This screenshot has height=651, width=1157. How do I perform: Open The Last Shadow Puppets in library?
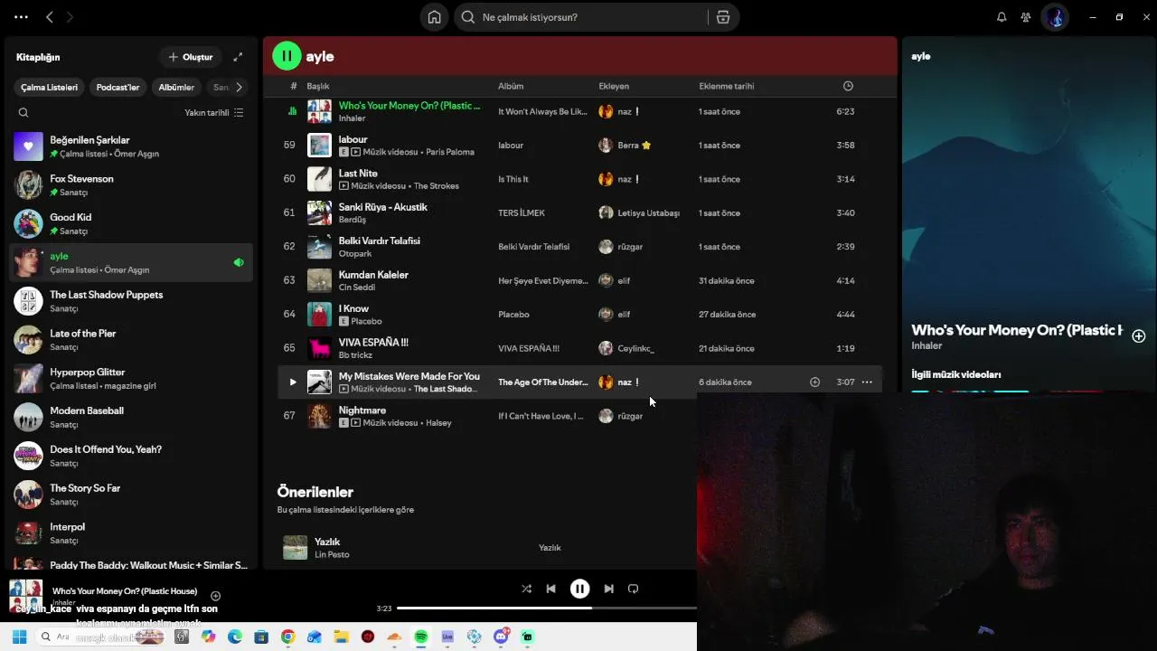point(131,301)
